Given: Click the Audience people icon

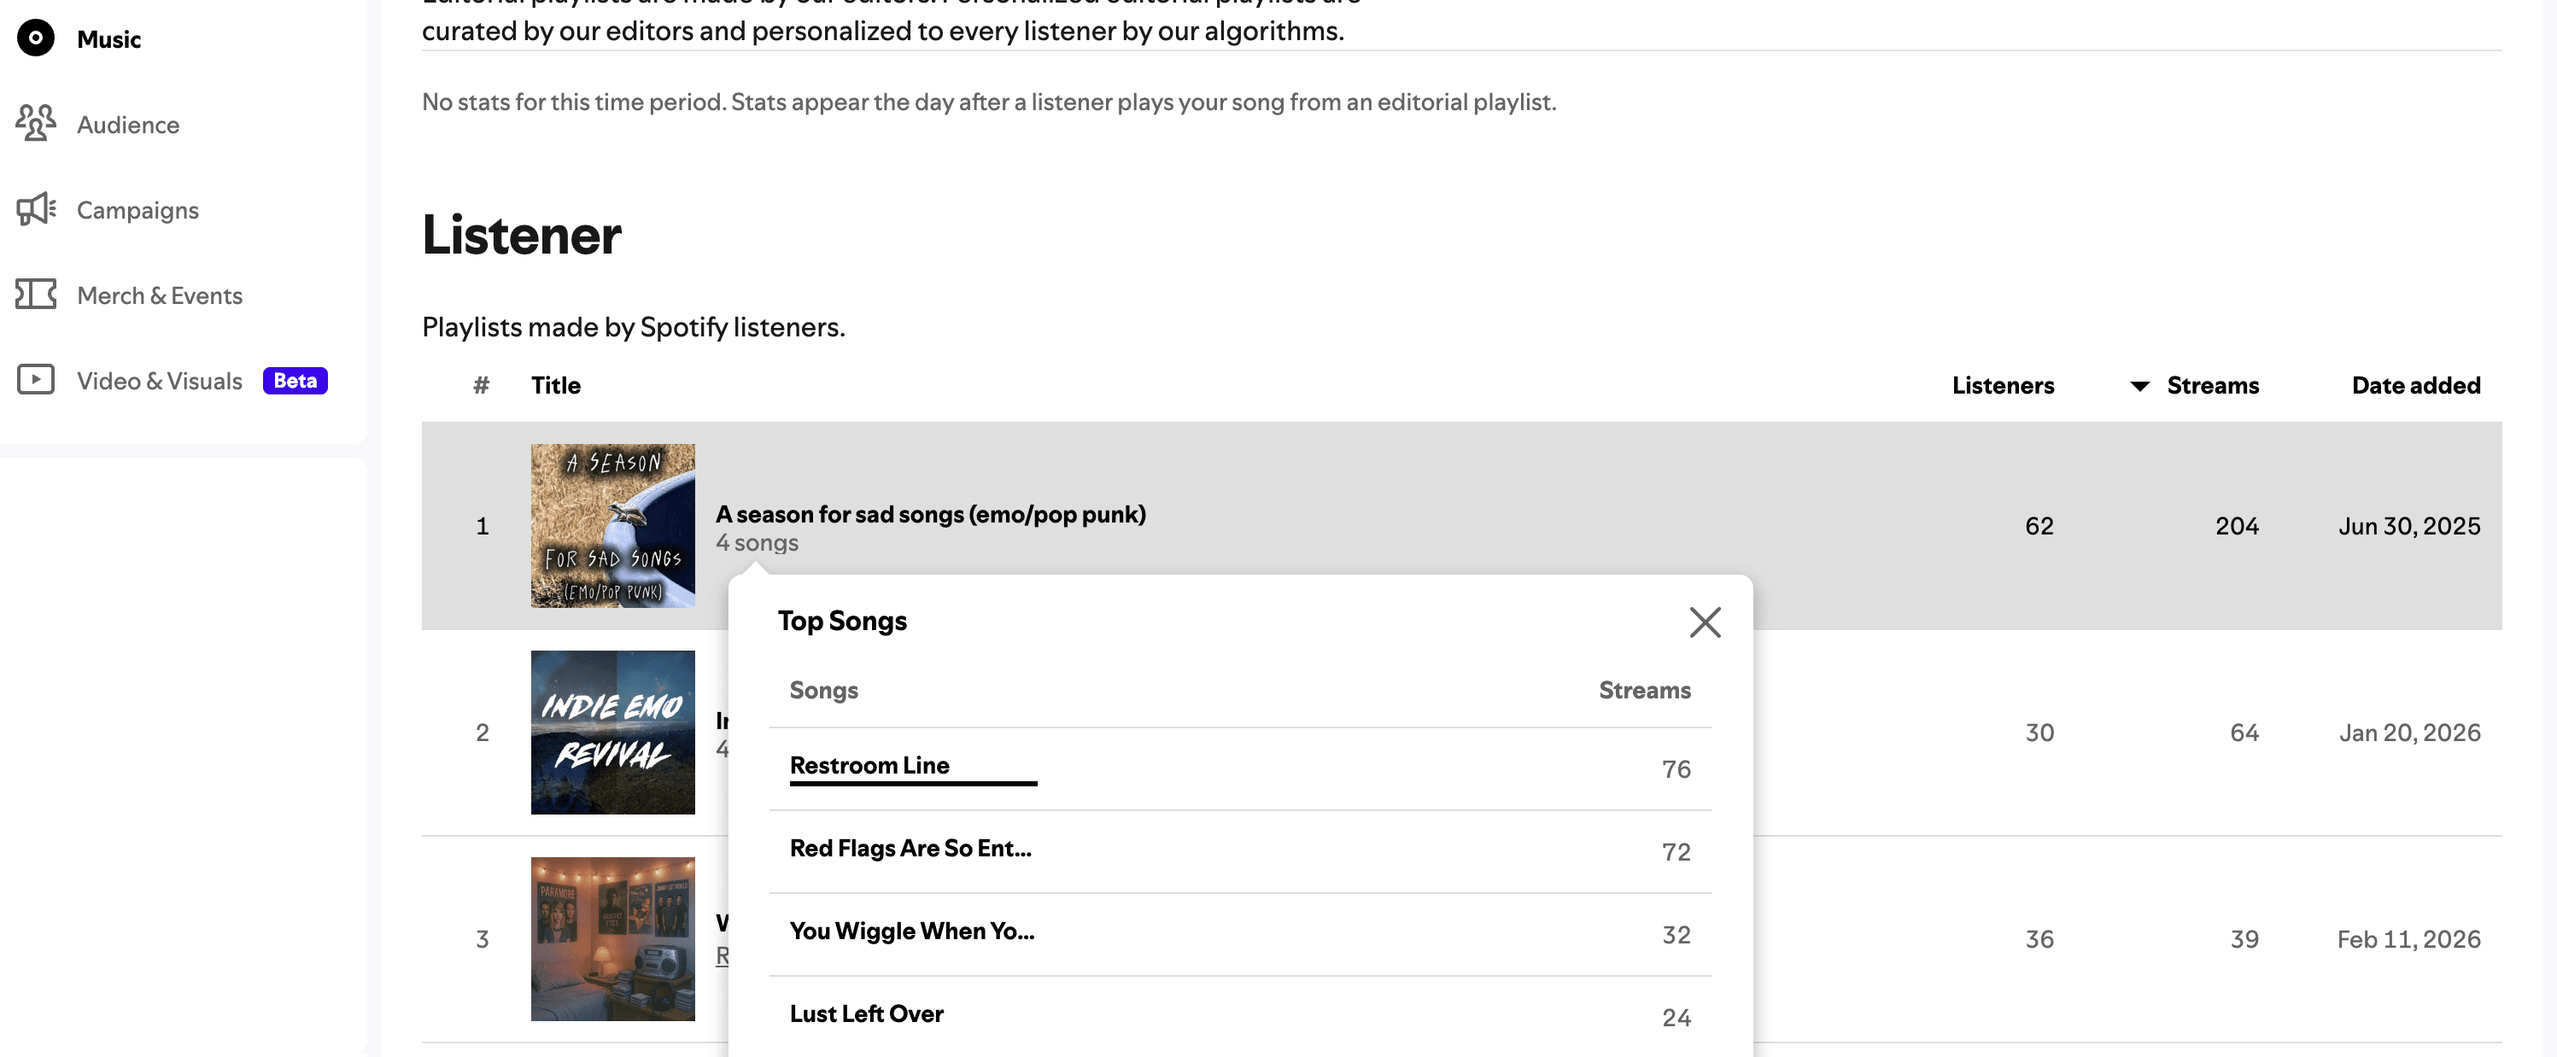Looking at the screenshot, I should pos(36,124).
